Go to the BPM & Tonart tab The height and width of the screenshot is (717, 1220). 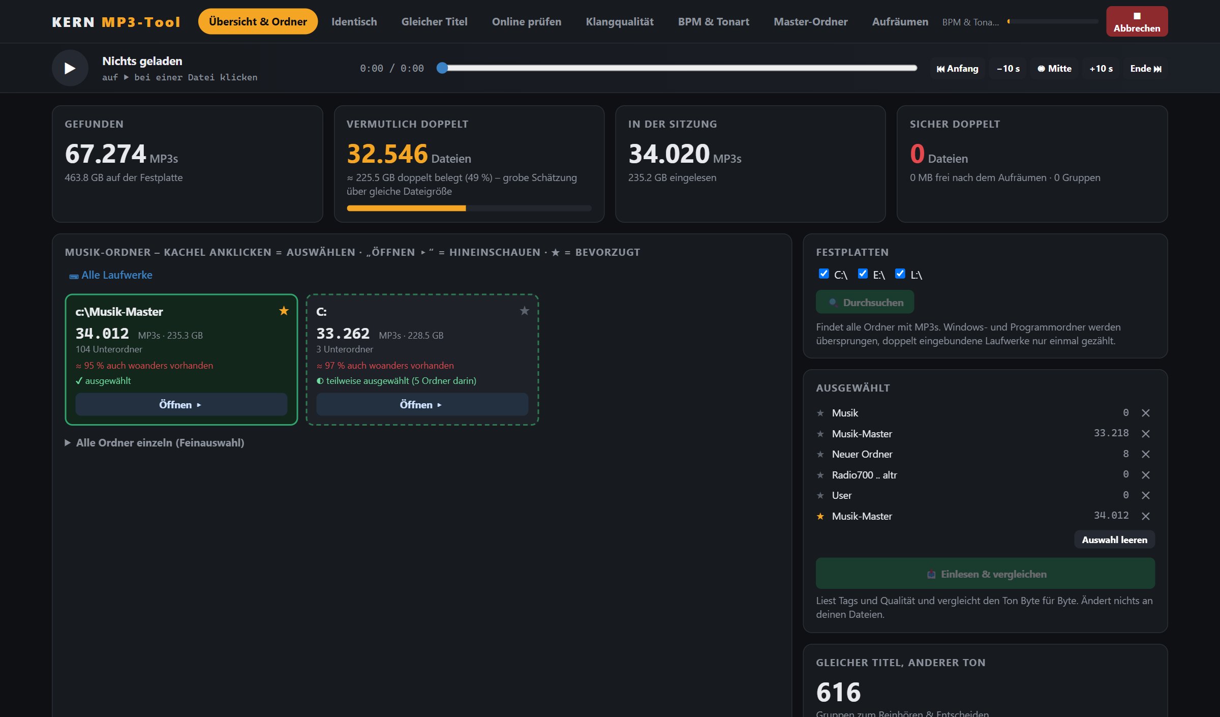714,21
